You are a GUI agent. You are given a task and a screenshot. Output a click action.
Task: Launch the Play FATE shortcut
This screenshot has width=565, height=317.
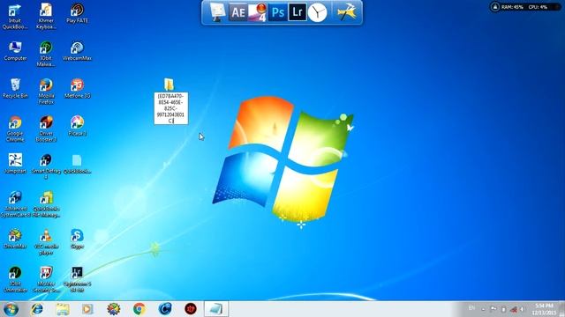coord(77,14)
